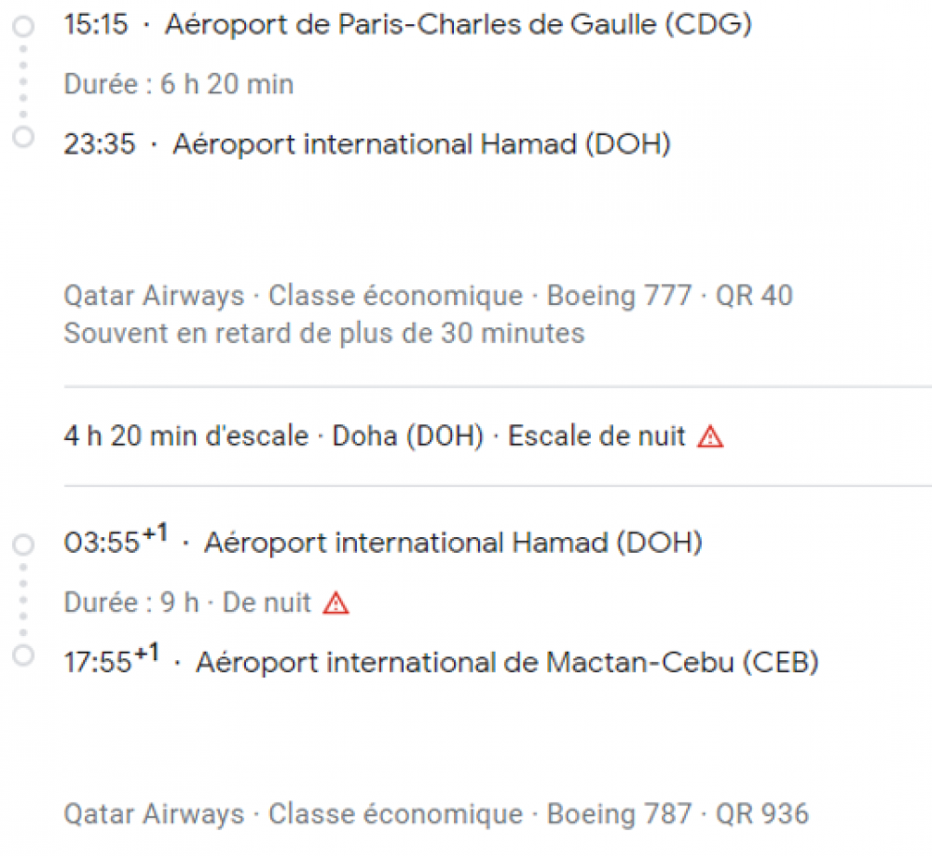Image resolution: width=932 pixels, height=856 pixels.
Task: Click the Boeing 787 aircraft label
Action: point(619,814)
